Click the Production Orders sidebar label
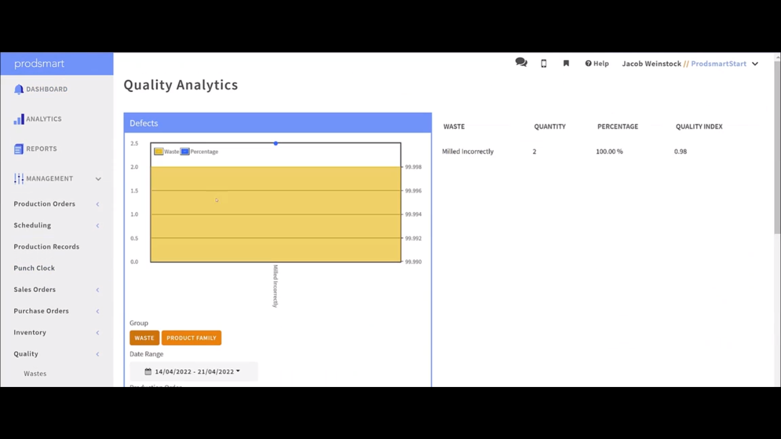This screenshot has width=781, height=439. point(45,204)
